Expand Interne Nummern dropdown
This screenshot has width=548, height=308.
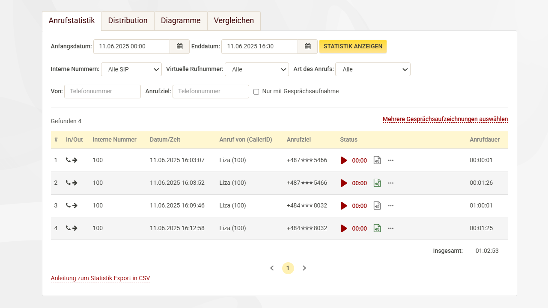(131, 69)
